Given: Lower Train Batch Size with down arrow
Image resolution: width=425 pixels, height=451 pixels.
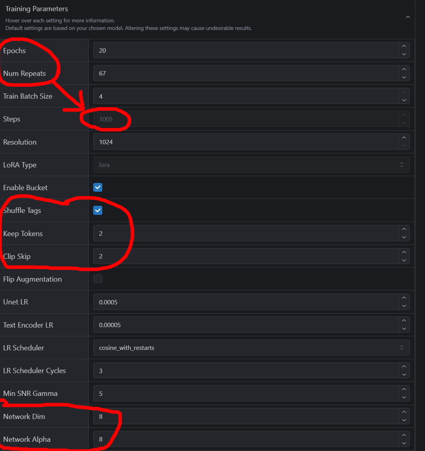Looking at the screenshot, I should 404,100.
